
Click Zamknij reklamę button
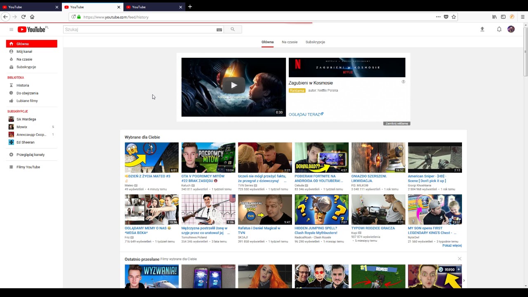[x=396, y=123]
